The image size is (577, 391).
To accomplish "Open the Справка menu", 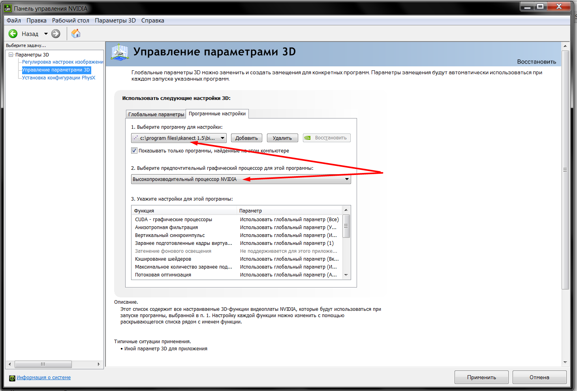I will coord(152,21).
